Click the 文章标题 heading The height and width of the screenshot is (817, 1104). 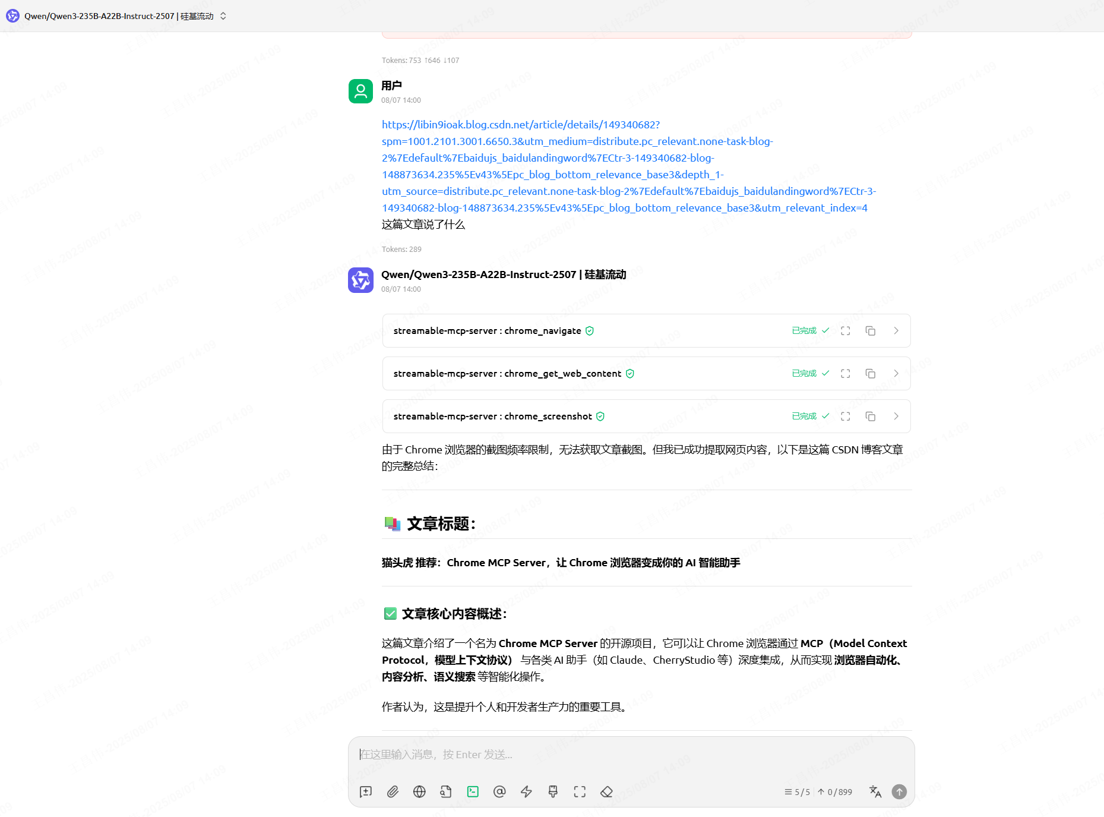point(441,524)
